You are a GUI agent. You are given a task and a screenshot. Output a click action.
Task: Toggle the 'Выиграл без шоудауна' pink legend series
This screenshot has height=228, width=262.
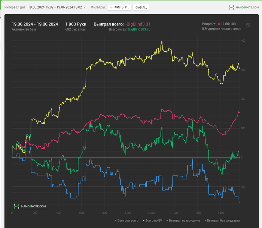coord(222,220)
